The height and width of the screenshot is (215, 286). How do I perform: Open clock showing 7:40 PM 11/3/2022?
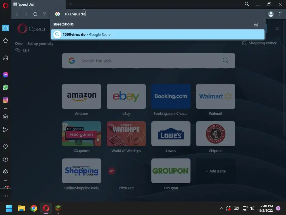[x=265, y=208]
